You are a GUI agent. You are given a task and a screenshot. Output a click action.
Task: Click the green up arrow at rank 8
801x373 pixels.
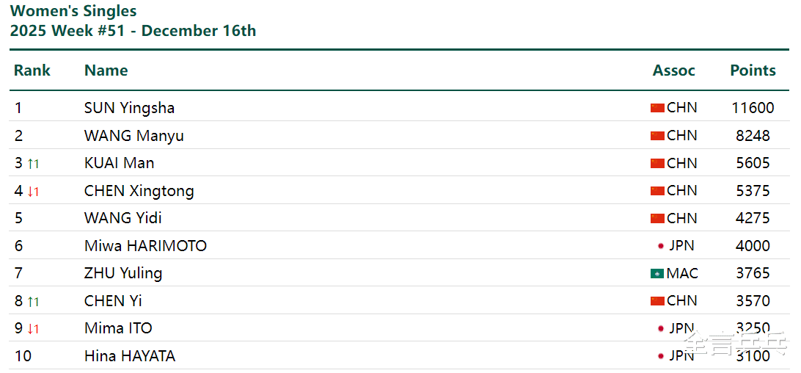[x=33, y=302]
